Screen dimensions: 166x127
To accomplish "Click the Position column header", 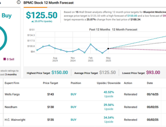I will pyautogui.click(x=76, y=83).
